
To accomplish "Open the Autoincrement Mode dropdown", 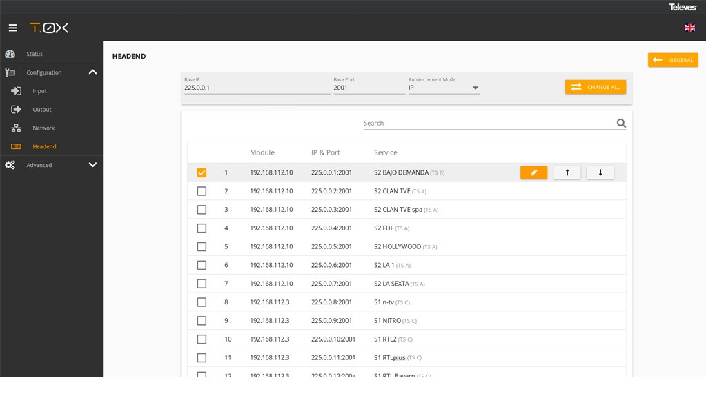I will point(444,88).
